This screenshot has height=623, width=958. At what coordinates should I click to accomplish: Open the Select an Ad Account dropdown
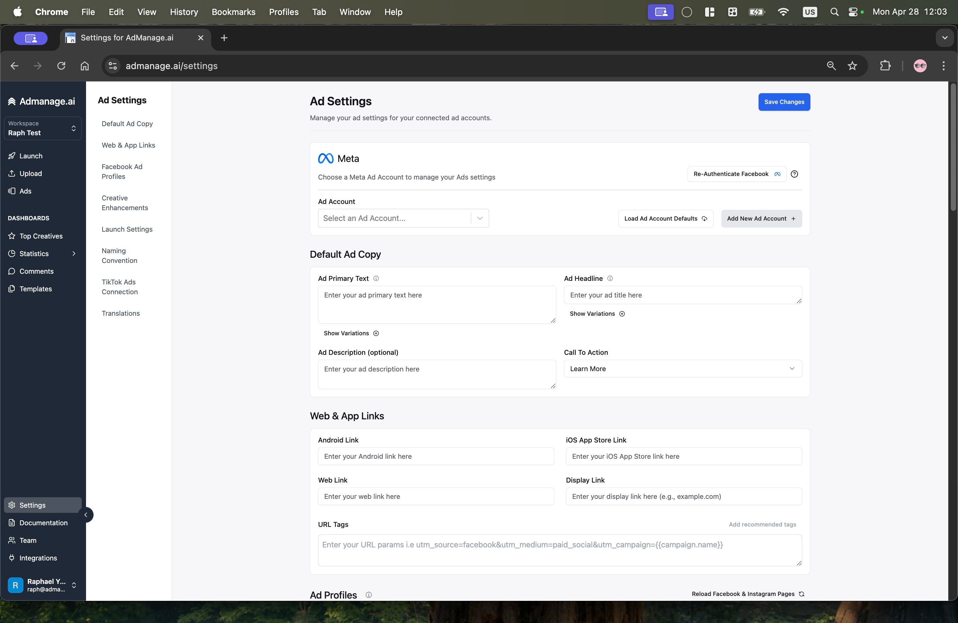point(403,218)
